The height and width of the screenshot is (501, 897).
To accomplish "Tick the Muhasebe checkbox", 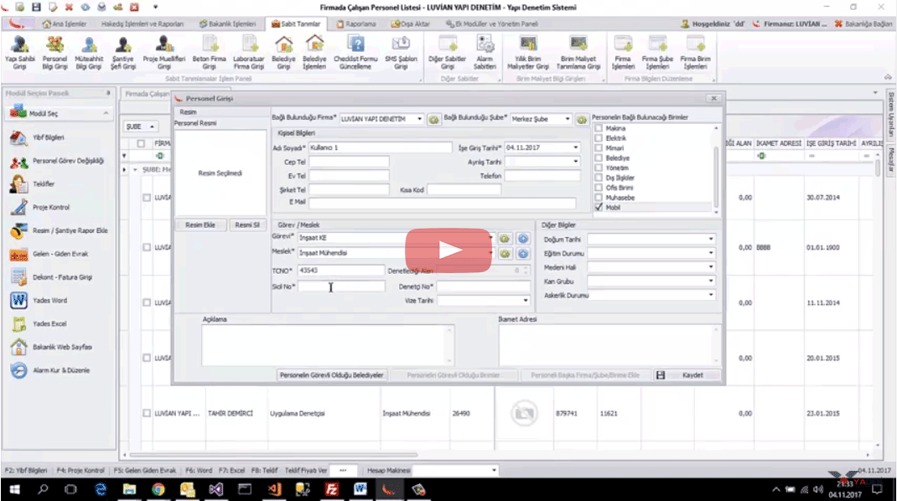I will click(x=599, y=198).
